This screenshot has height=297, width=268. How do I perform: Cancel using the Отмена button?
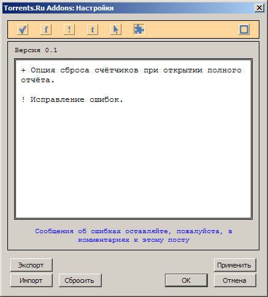(235, 280)
